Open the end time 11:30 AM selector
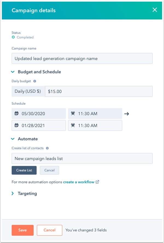Image resolution: width=164 pixels, height=243 pixels. pyautogui.click(x=95, y=125)
